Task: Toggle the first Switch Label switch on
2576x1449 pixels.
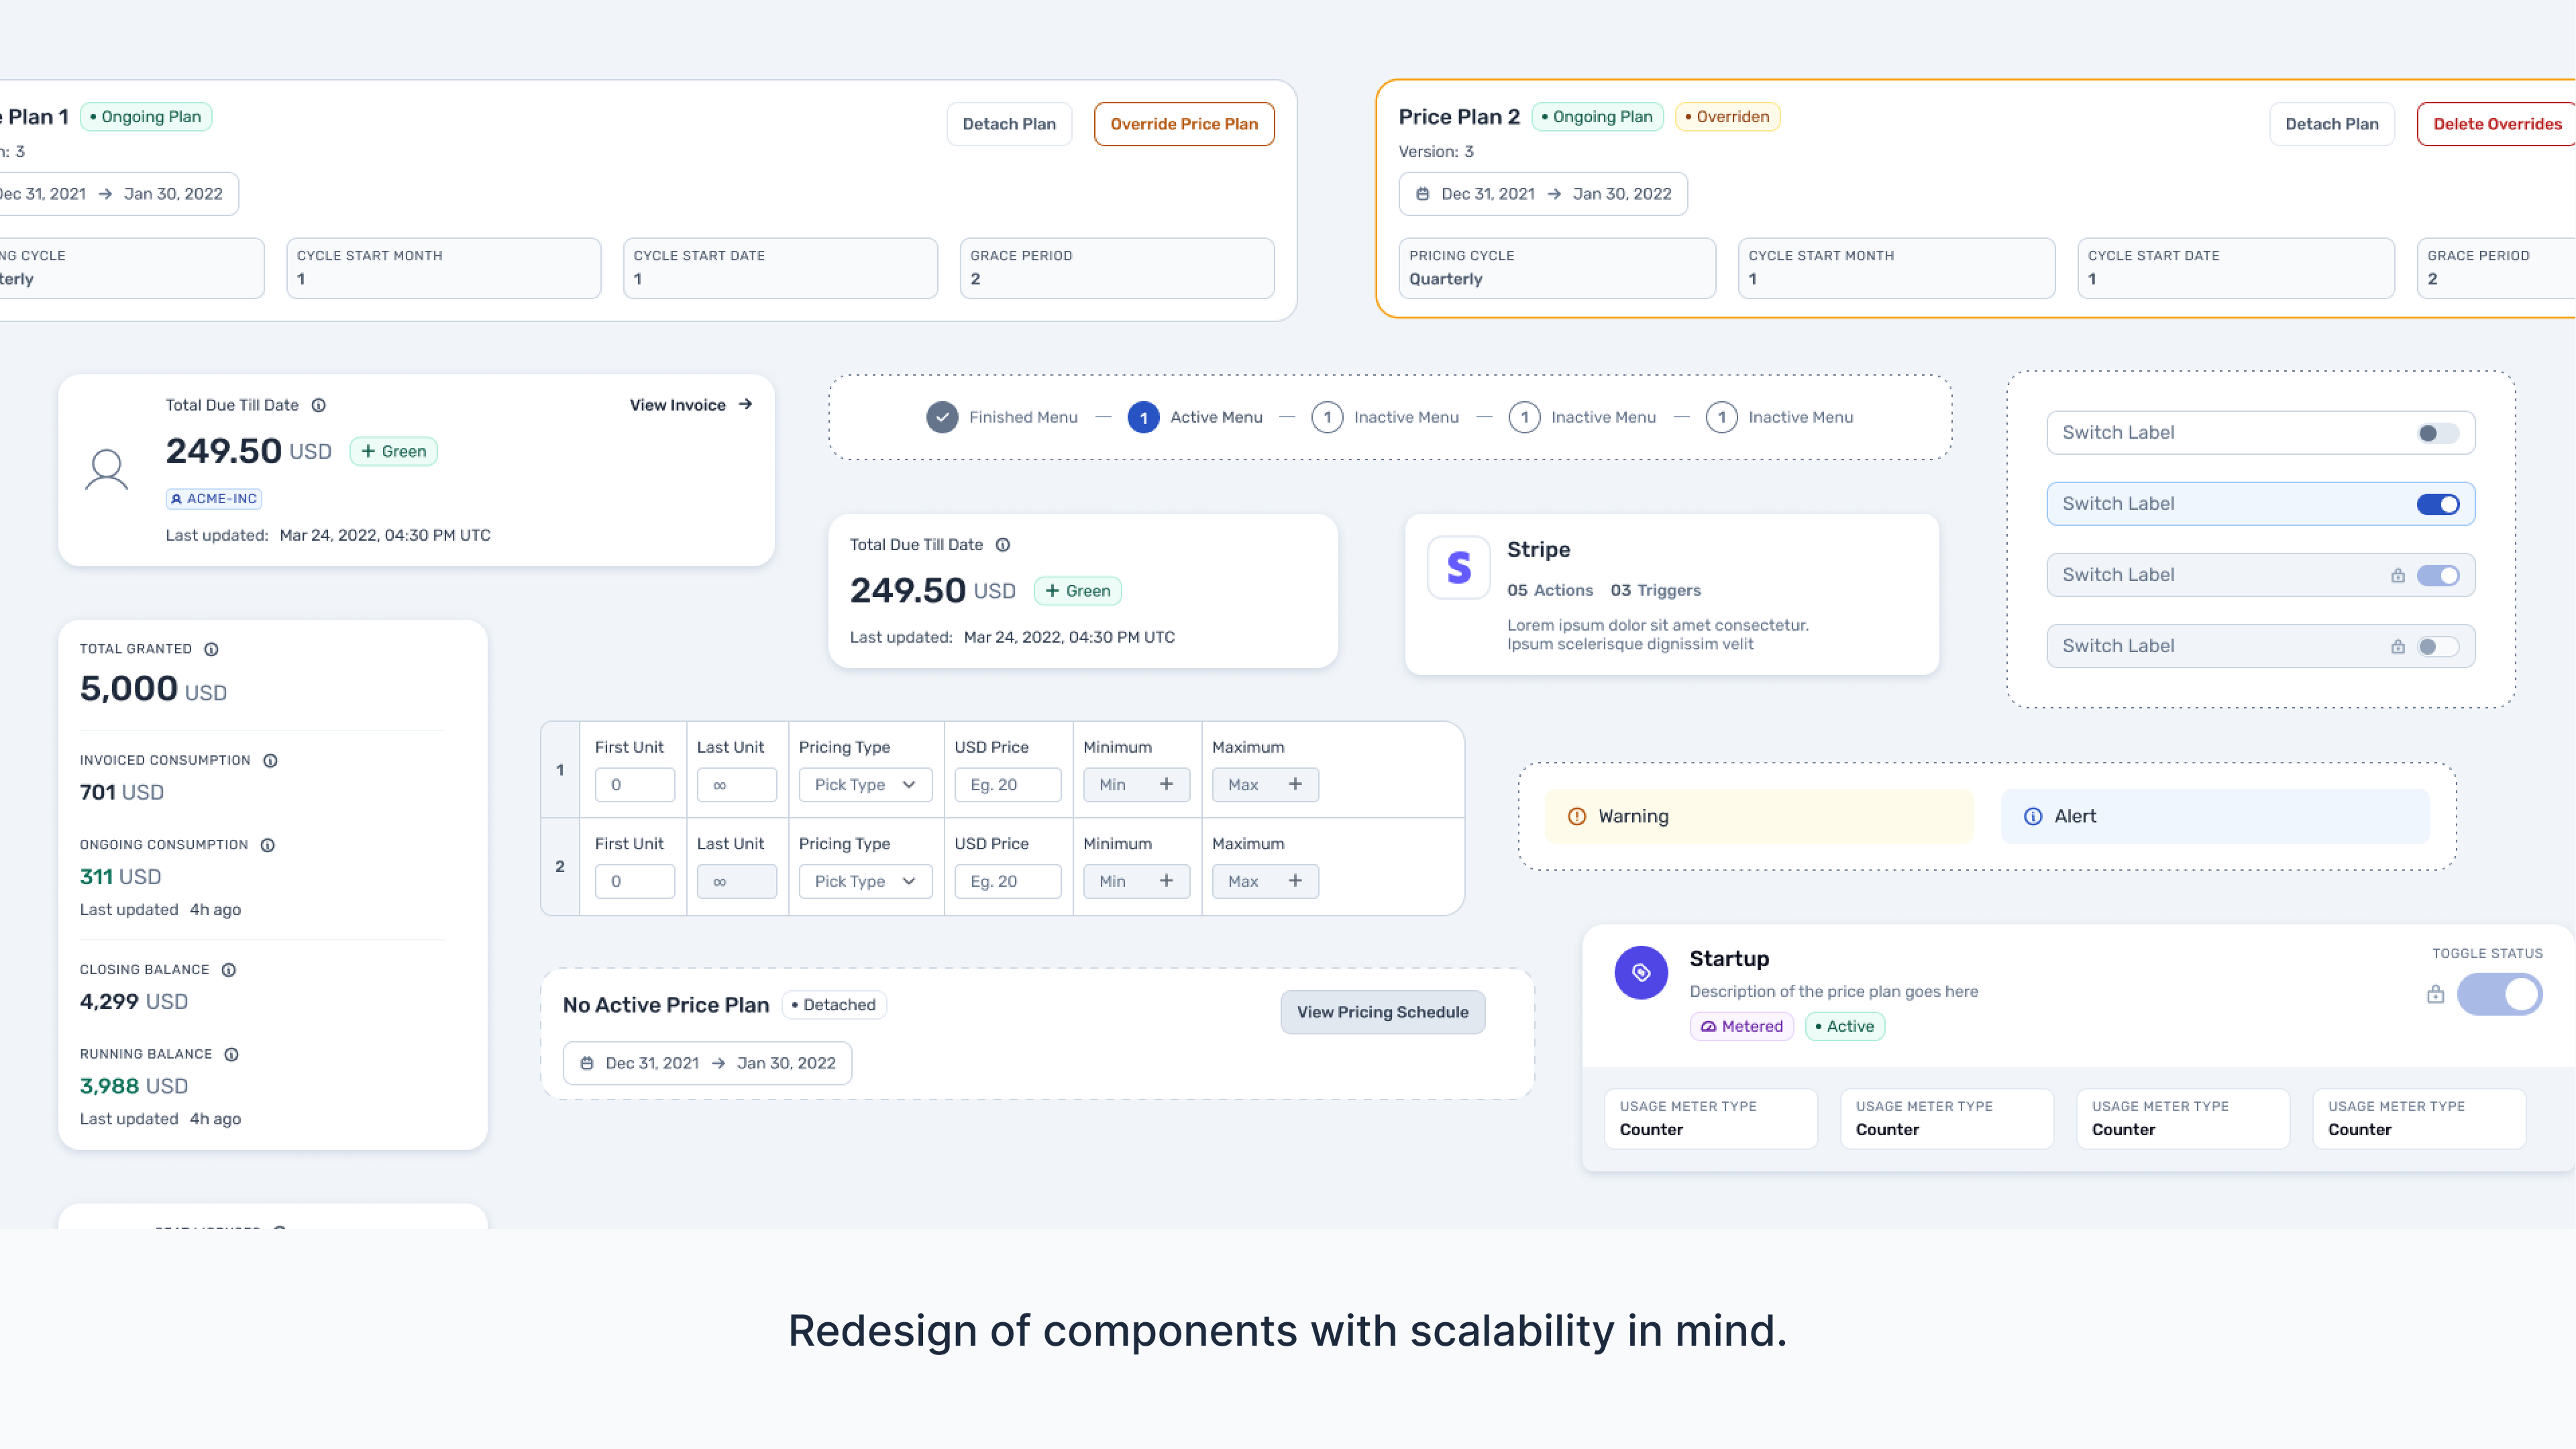Action: click(x=2437, y=433)
